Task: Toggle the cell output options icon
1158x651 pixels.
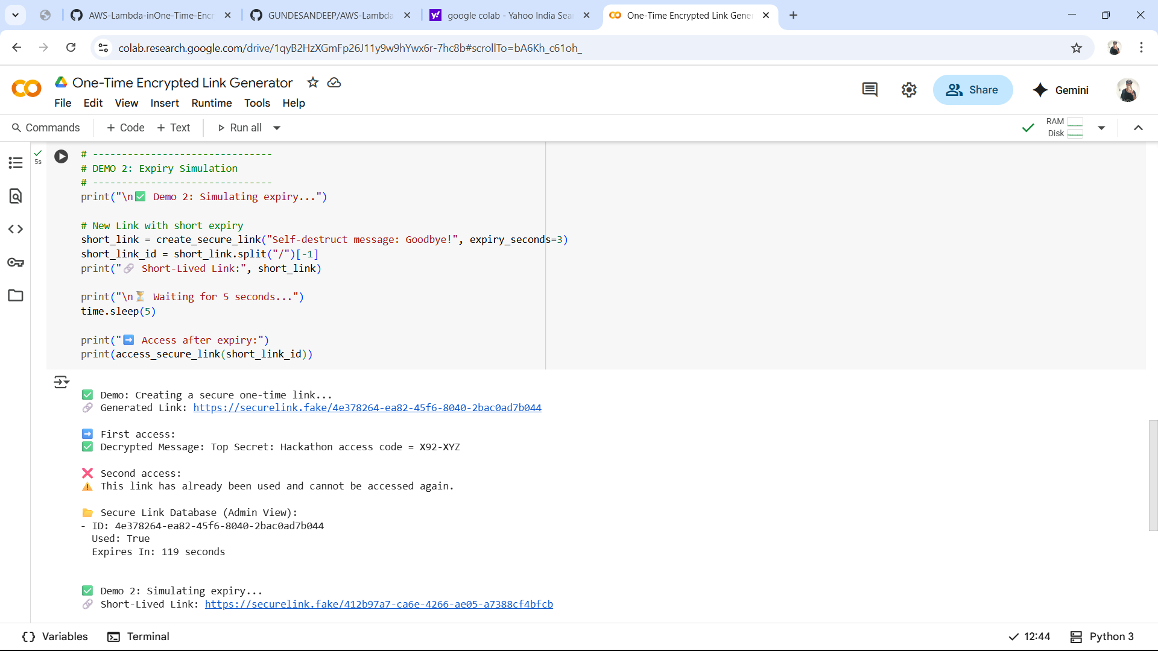Action: click(61, 382)
